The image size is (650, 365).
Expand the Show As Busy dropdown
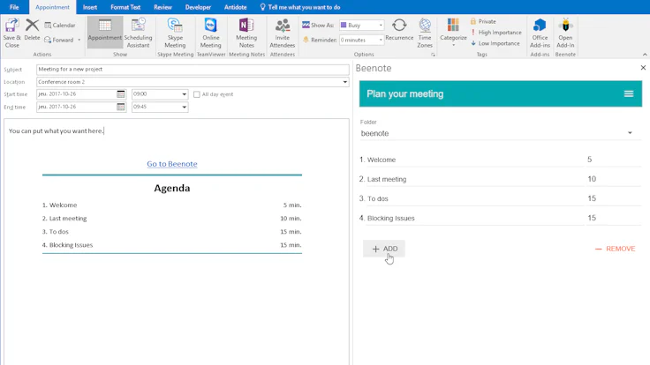point(381,26)
